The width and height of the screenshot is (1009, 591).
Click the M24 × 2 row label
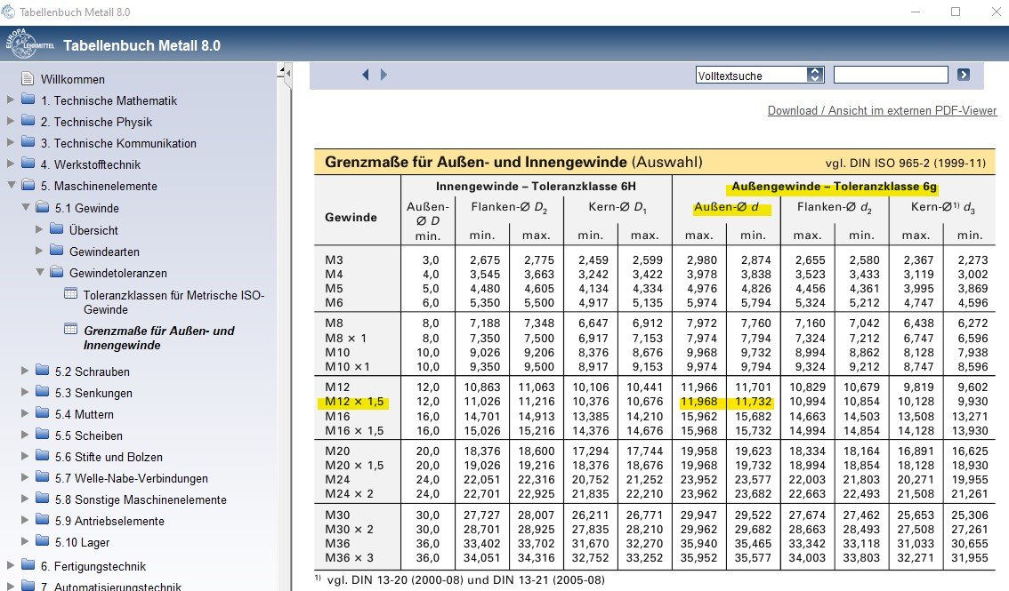(349, 493)
